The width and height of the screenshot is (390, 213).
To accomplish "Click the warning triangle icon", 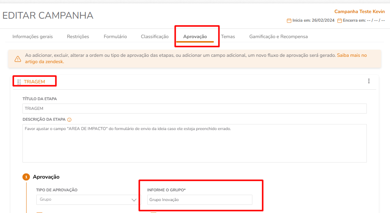I will tap(18, 59).
